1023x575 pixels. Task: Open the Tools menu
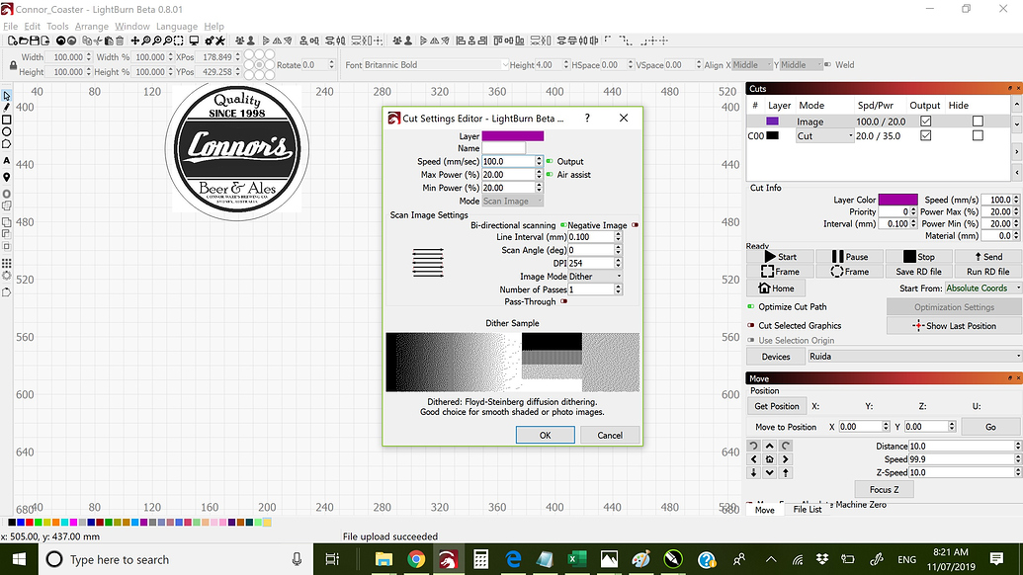coord(57,26)
